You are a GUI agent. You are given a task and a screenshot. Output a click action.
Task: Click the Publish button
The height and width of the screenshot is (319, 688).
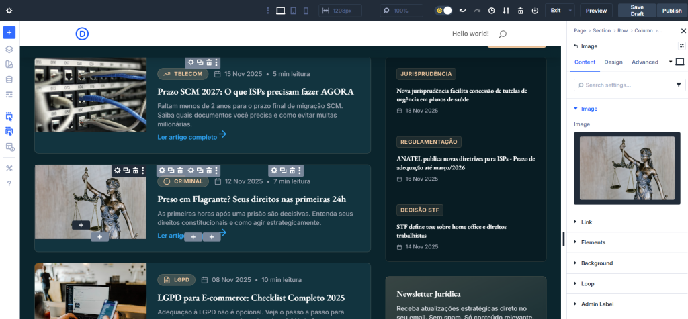coord(672,11)
